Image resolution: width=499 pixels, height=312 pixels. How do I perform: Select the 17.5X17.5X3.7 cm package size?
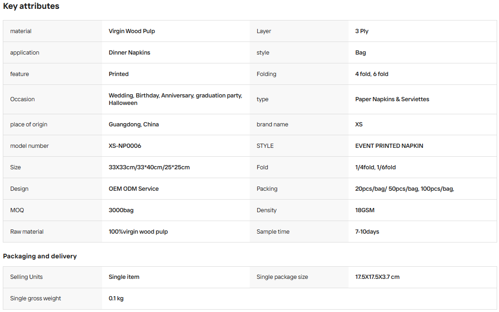(377, 277)
